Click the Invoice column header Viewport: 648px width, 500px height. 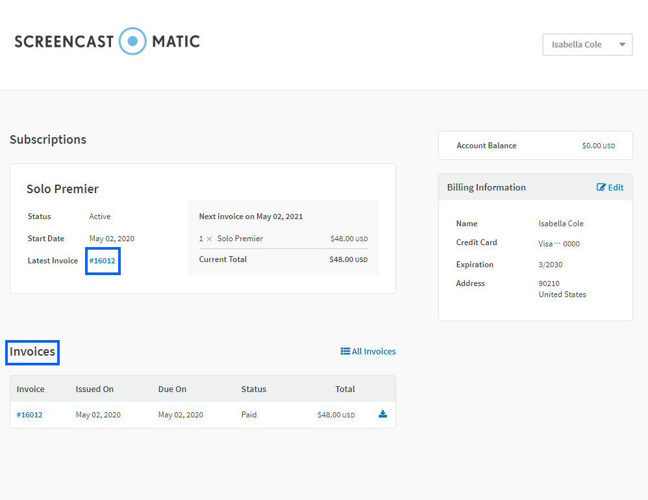[x=31, y=389]
